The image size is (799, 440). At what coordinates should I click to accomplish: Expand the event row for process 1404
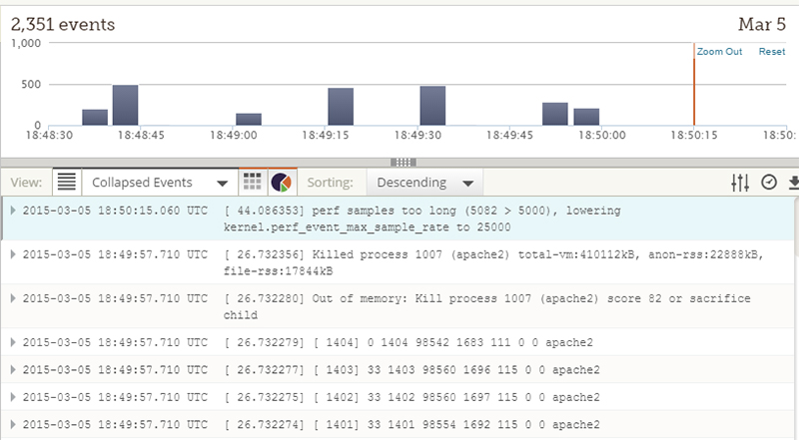pos(12,342)
